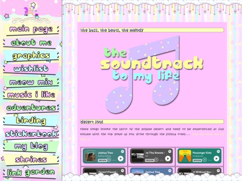
Task: Click the Smallpools artist name
Action: pyautogui.click(x=198, y=156)
